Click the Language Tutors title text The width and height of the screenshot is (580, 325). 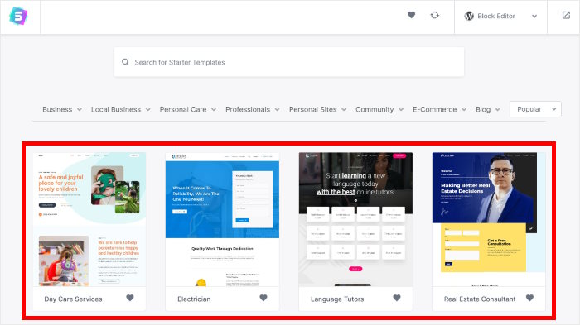337,299
